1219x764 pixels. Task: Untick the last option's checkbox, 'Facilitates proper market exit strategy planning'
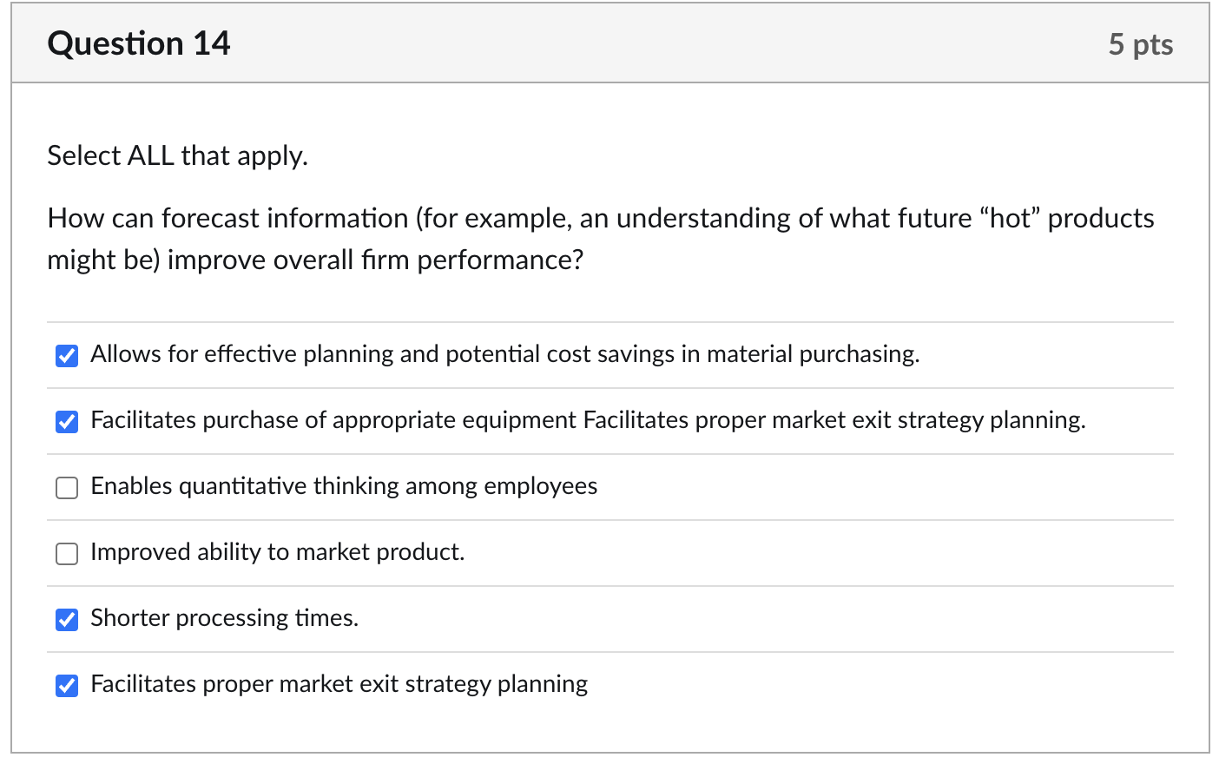(67, 686)
